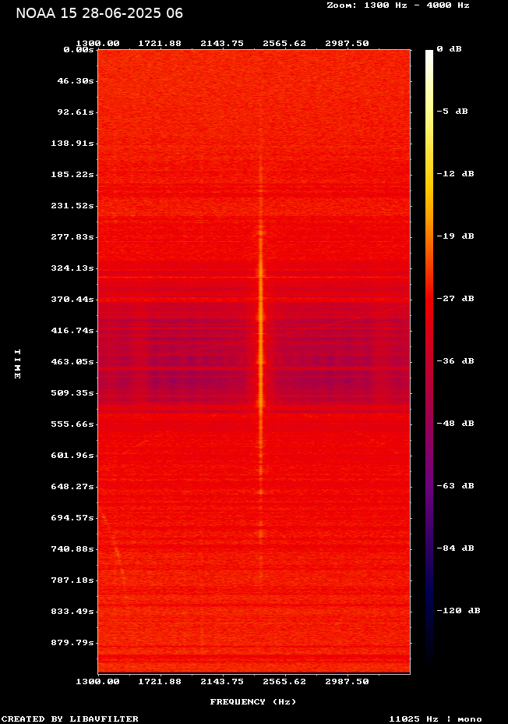Click the CREATED BY LIBAVFILTER text
The width and height of the screenshot is (508, 724).
pyautogui.click(x=70, y=719)
